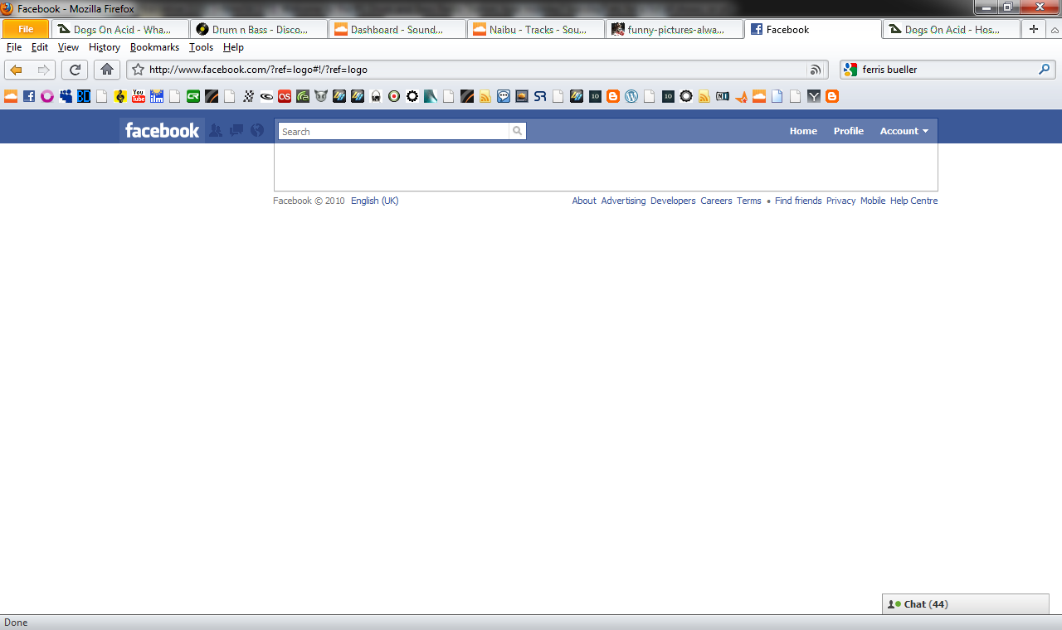This screenshot has height=630, width=1062.
Task: Open the Facebook notifications globe icon
Action: 257,131
